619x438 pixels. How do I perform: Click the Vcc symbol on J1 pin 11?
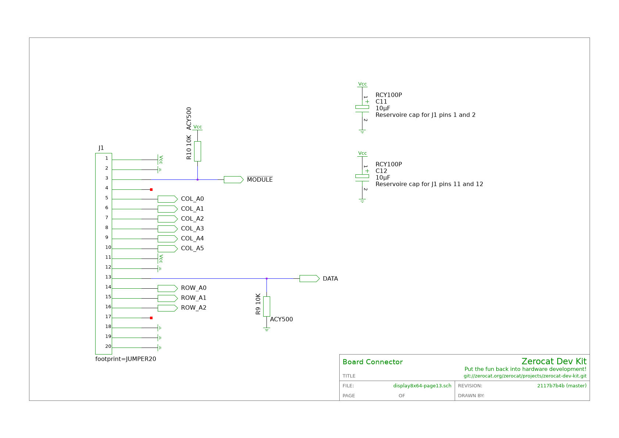[160, 259]
